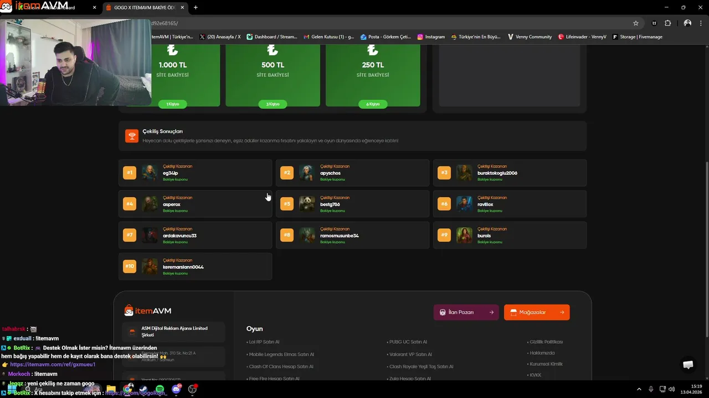
Task: Open the (20) Anasayfa / X bookmark
Action: [220, 37]
